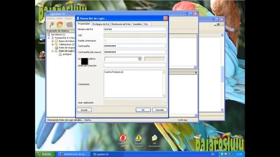Click the Límite de Conexión field
280x157 pixels.
pyautogui.click(x=135, y=65)
